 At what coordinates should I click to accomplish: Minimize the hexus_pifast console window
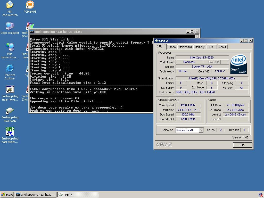tap(188, 32)
